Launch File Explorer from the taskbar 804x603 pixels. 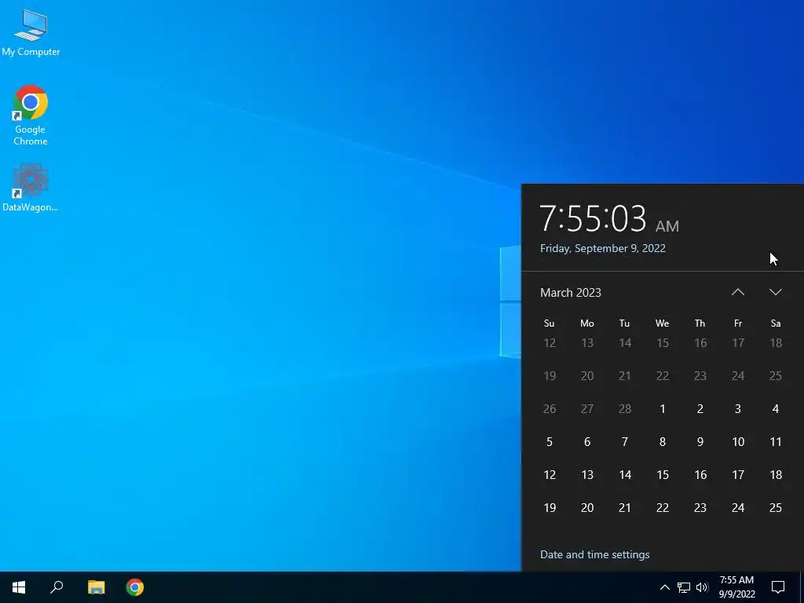click(x=96, y=587)
